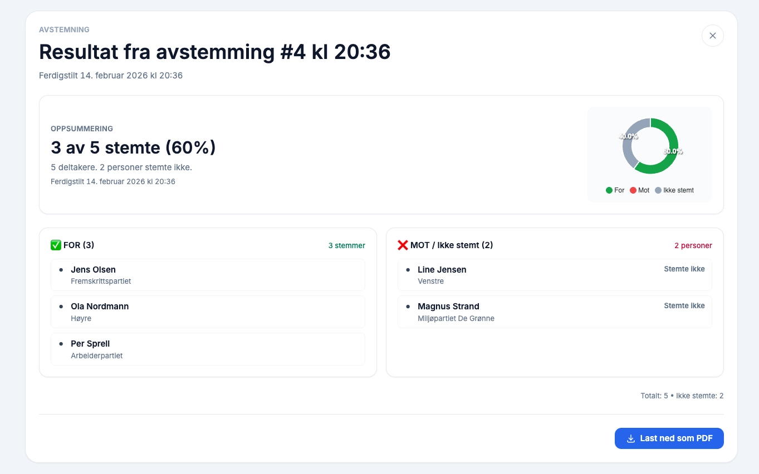The width and height of the screenshot is (759, 474).
Task: Click the bullet dot beside Jens Olsen
Action: [x=61, y=271]
